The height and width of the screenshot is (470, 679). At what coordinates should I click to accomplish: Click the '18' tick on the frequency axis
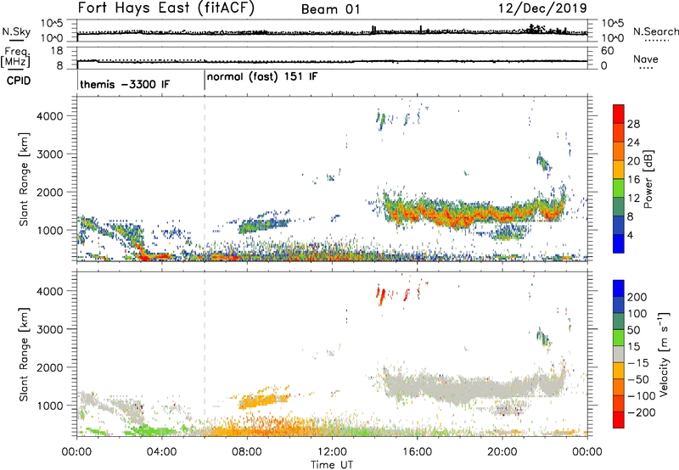point(57,51)
